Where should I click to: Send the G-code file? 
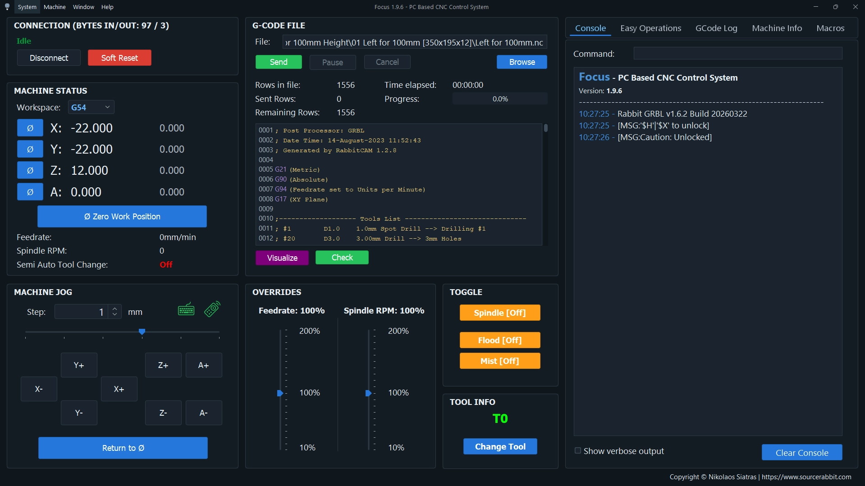point(279,62)
